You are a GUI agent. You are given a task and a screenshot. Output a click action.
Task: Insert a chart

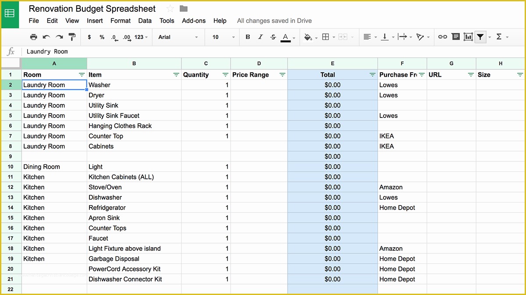tap(468, 37)
